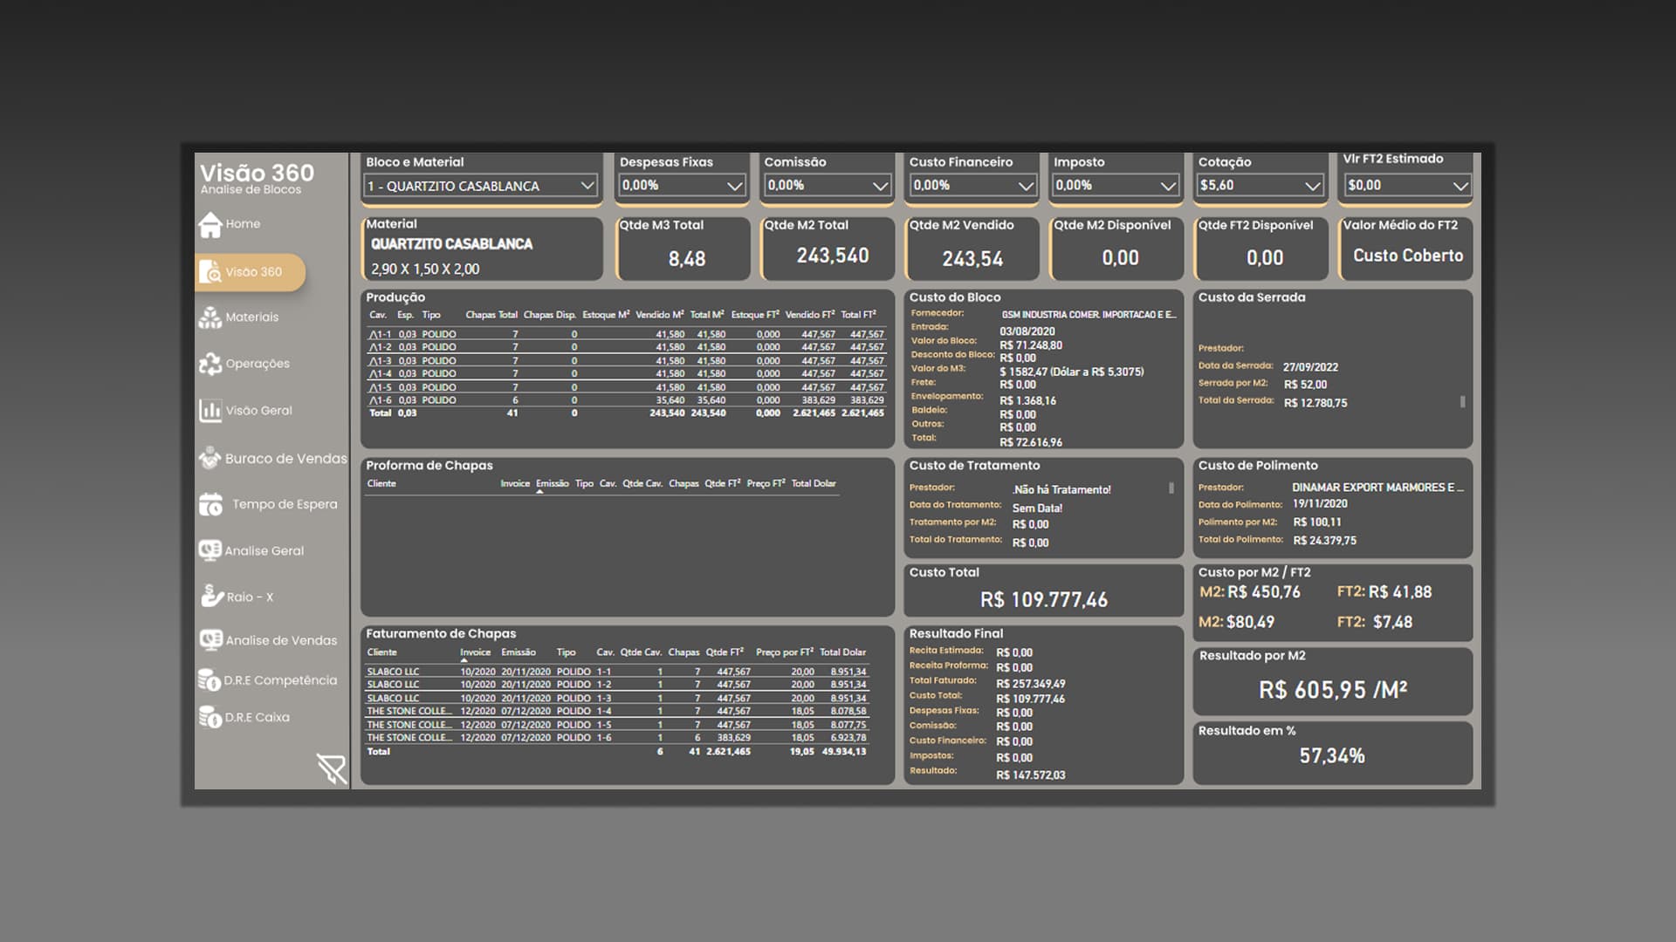Expand the Cotação $5,60 dropdown
This screenshot has width=1676, height=942.
click(x=1260, y=186)
